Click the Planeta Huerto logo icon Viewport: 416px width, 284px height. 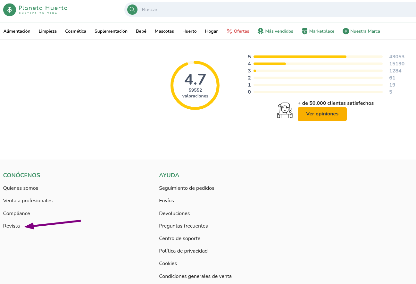pyautogui.click(x=10, y=10)
